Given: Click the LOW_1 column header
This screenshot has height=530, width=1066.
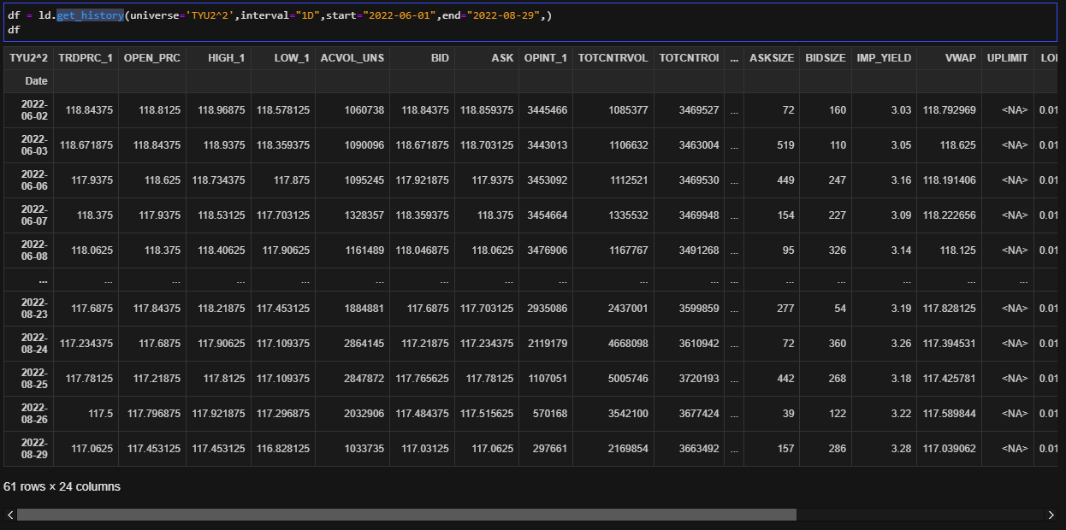Looking at the screenshot, I should pyautogui.click(x=283, y=58).
